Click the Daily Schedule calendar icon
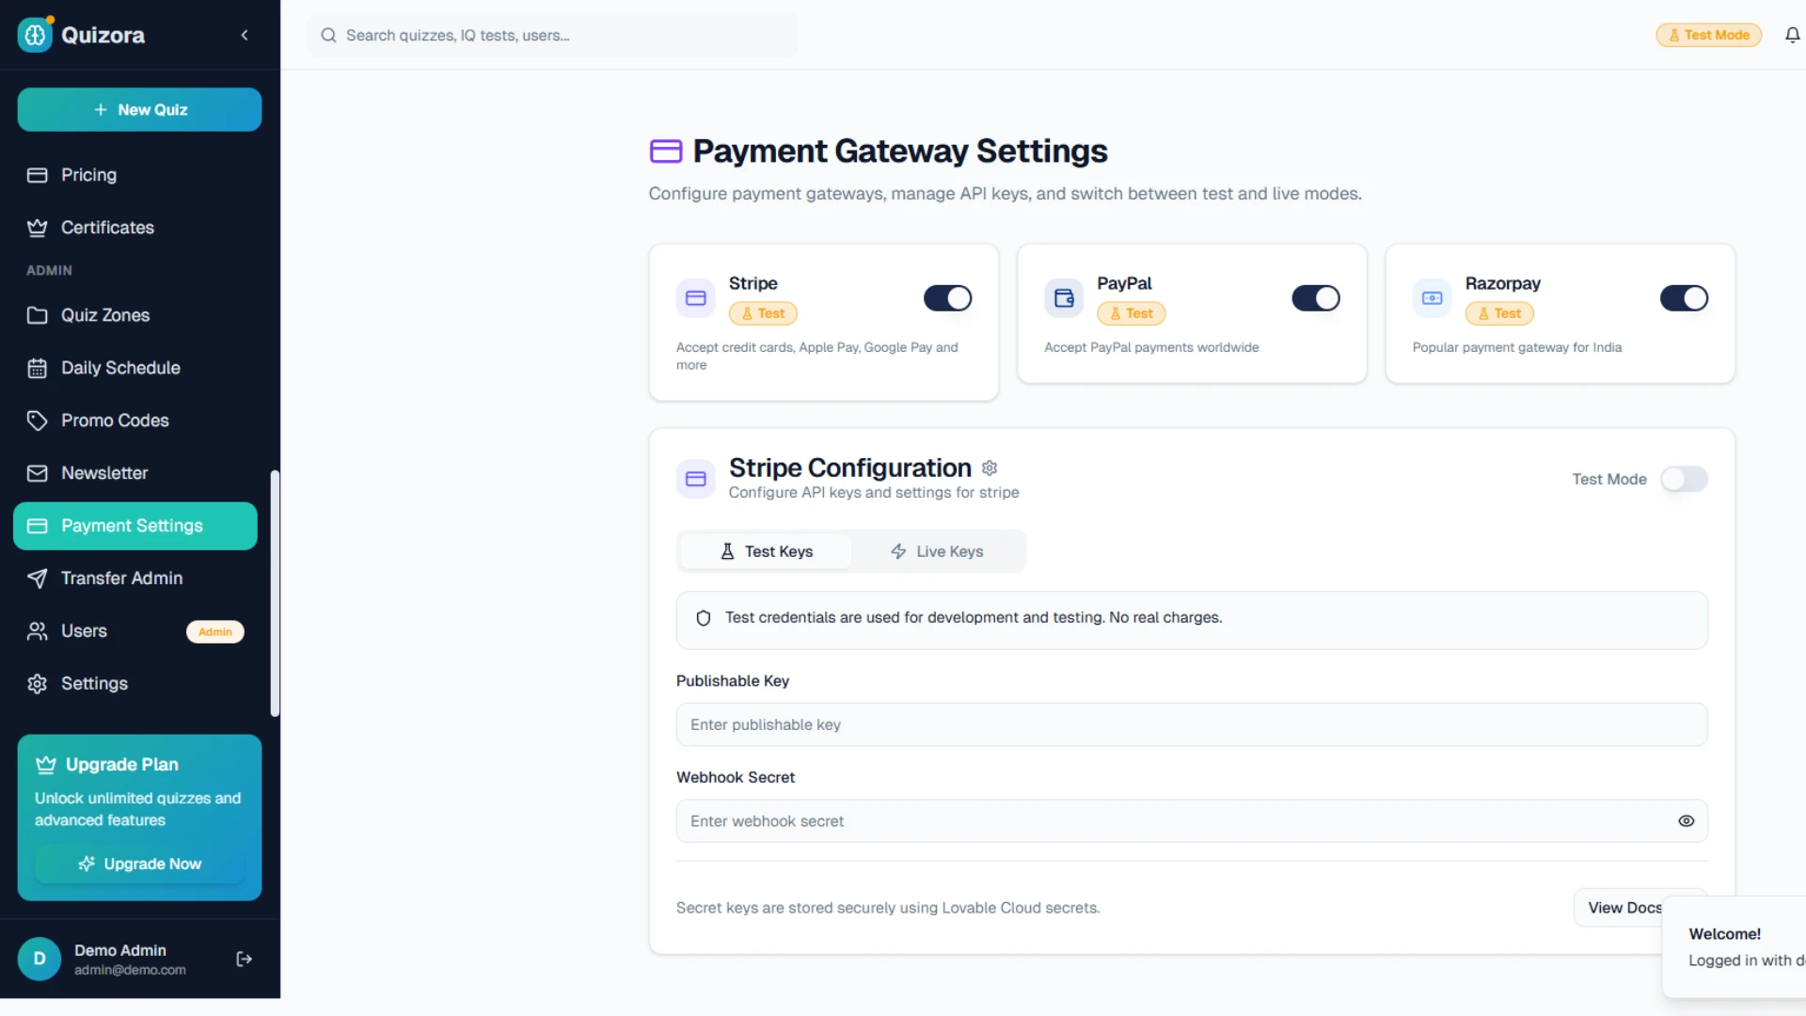Viewport: 1806px width, 1016px height. click(x=37, y=368)
